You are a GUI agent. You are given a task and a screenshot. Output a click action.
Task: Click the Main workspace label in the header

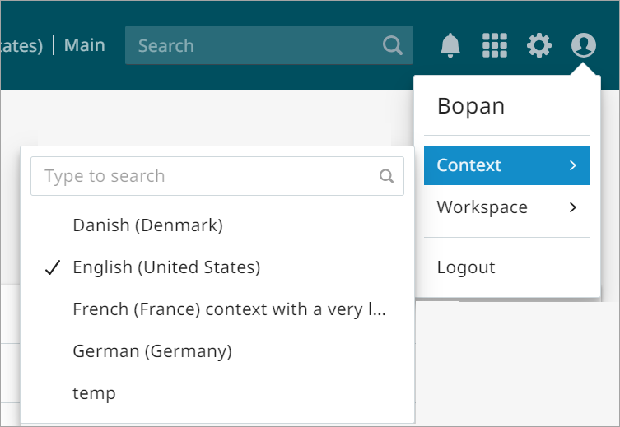[x=85, y=45]
